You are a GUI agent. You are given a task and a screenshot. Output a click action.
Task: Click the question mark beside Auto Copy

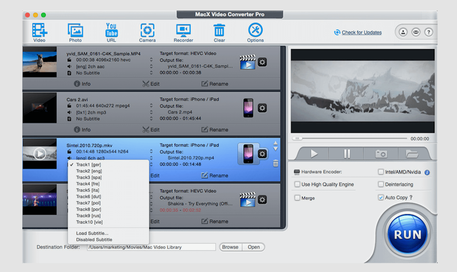pyautogui.click(x=411, y=197)
